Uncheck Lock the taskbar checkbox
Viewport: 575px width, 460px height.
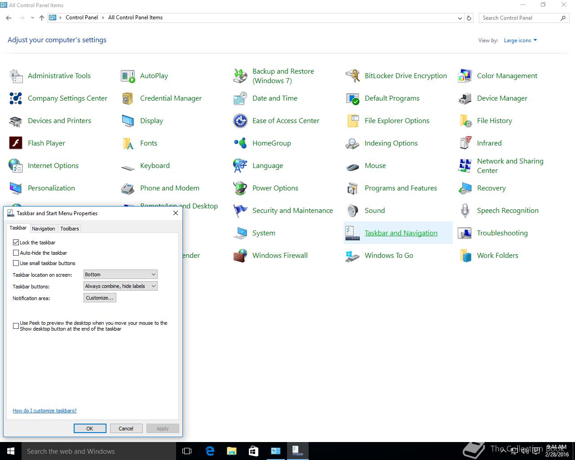coord(16,243)
